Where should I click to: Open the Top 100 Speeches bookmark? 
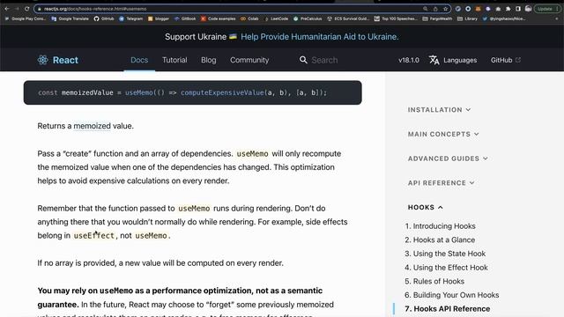pyautogui.click(x=396, y=18)
